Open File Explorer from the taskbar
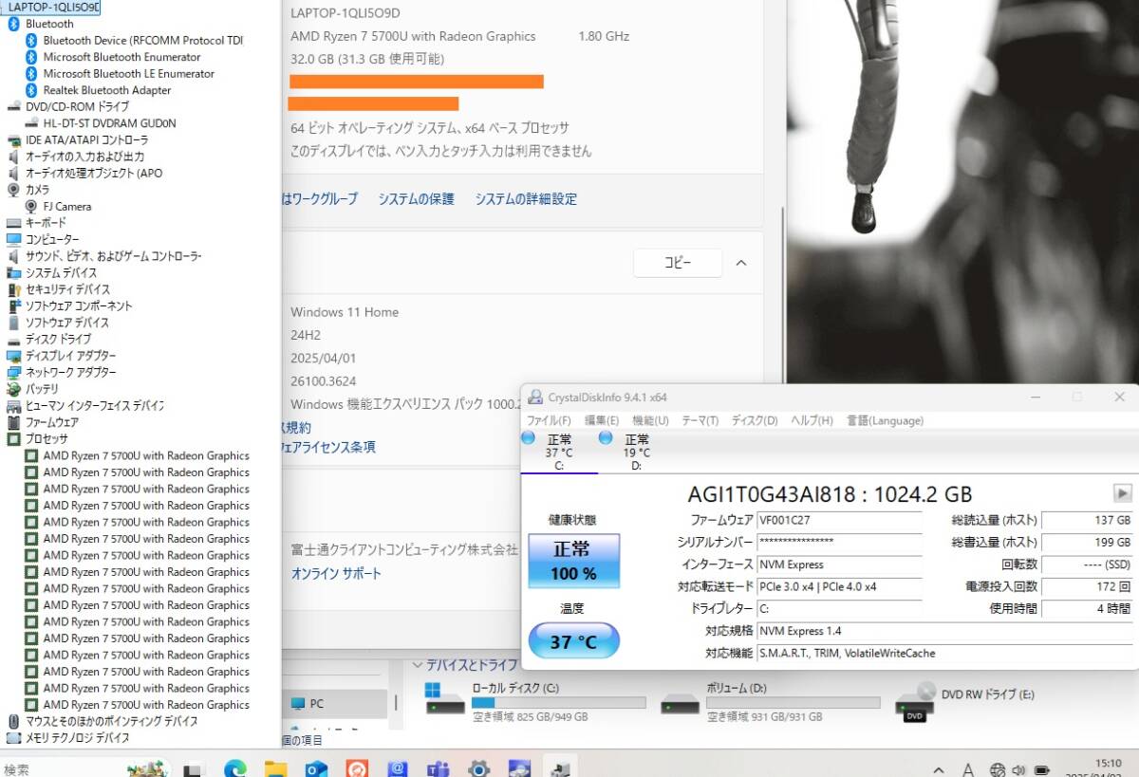The height and width of the screenshot is (777, 1139). point(276,768)
